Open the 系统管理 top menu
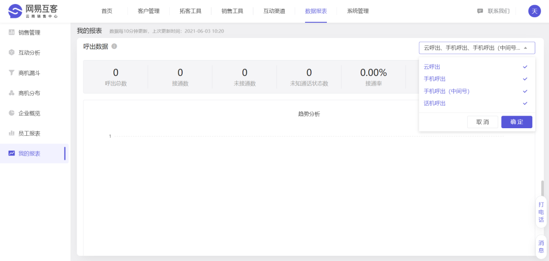 point(358,11)
